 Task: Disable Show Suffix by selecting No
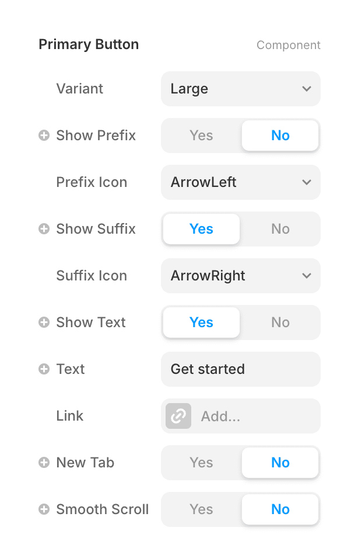coord(280,228)
